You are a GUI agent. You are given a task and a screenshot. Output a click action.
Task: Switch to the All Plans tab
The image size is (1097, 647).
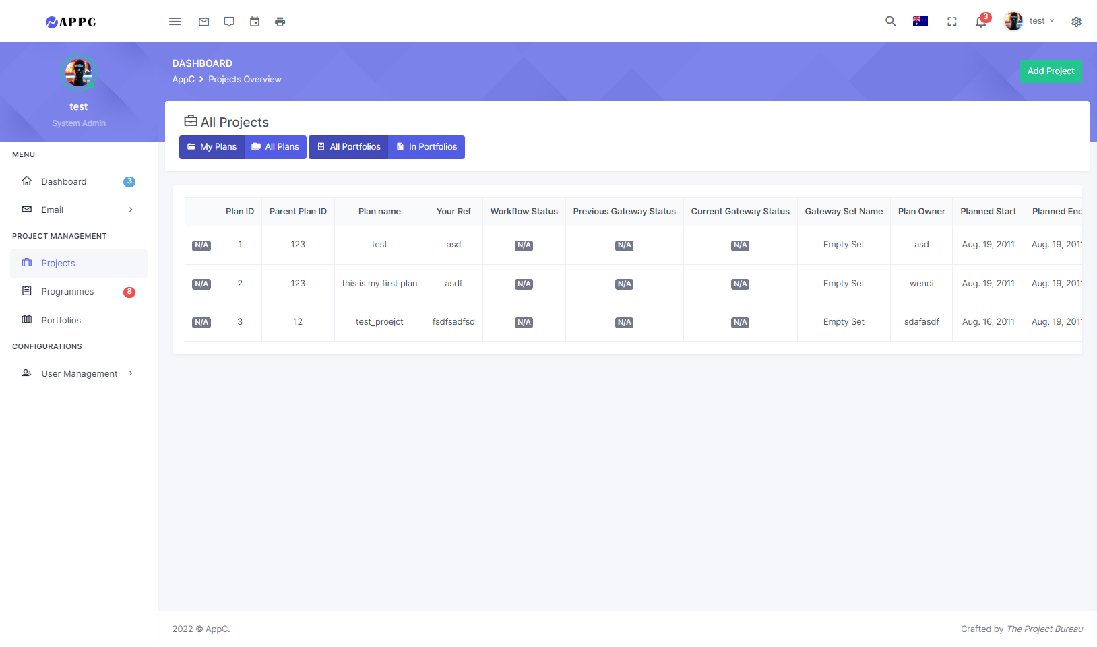[276, 147]
